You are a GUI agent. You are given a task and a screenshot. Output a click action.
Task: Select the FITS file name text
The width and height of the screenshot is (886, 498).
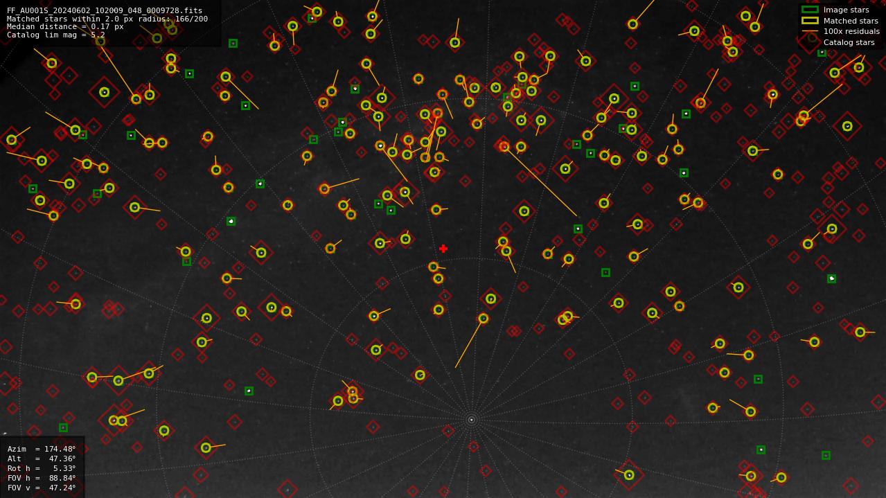click(105, 11)
